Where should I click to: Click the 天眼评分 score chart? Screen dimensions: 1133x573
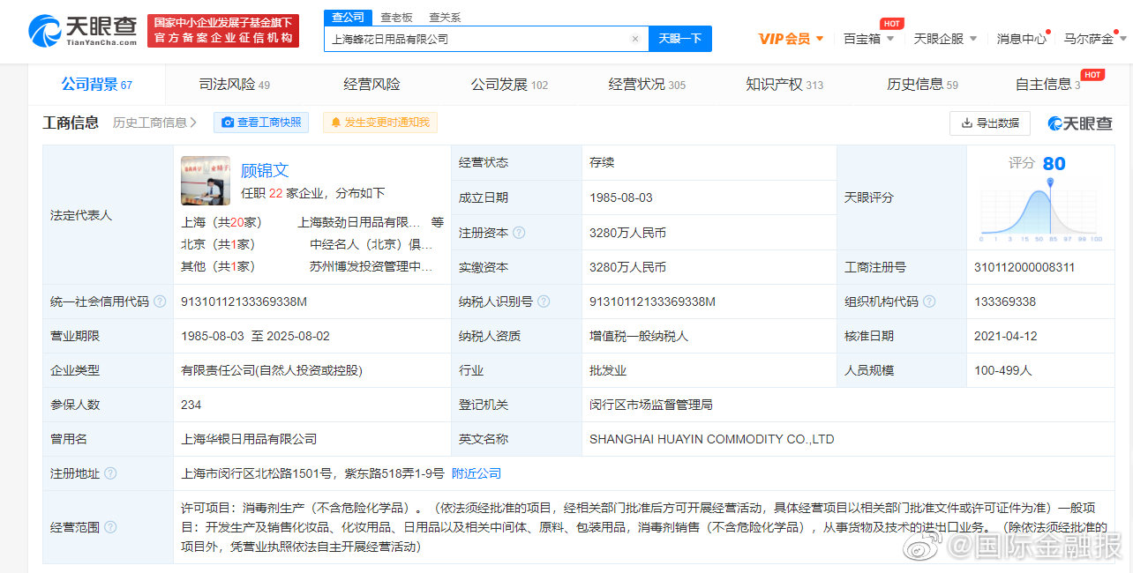[1041, 212]
